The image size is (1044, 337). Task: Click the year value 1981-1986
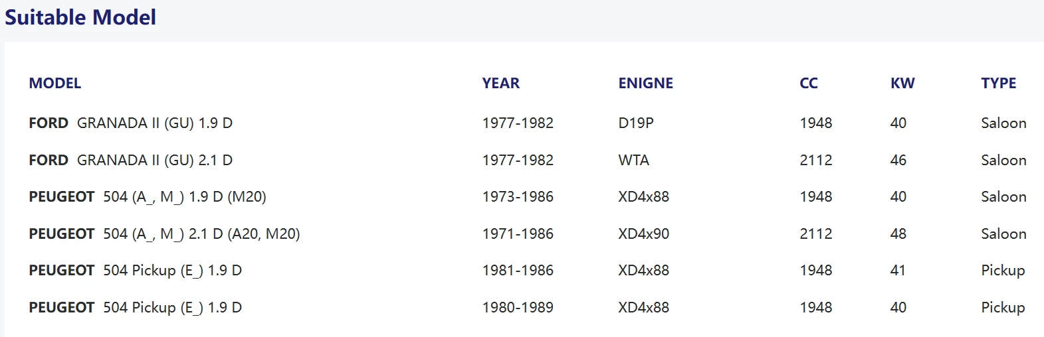tap(518, 271)
